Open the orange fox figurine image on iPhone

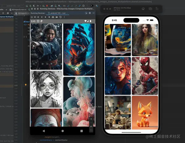pyautogui.click(x=145, y=113)
